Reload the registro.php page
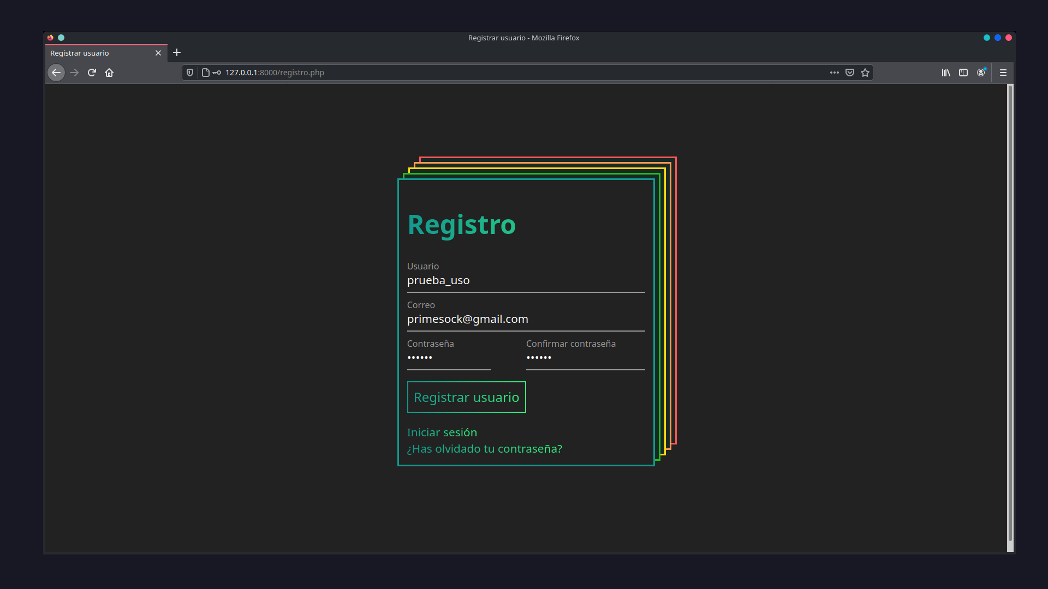The height and width of the screenshot is (589, 1048). pos(92,72)
